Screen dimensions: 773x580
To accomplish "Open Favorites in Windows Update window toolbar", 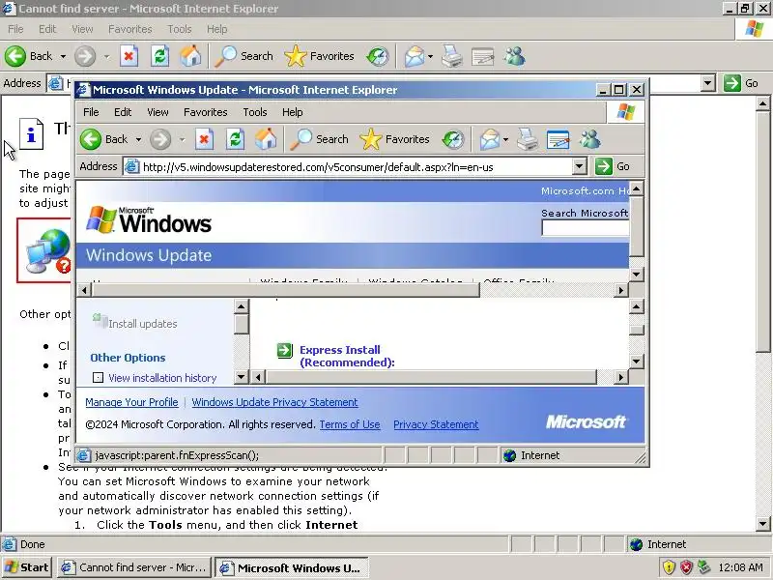I will [394, 139].
